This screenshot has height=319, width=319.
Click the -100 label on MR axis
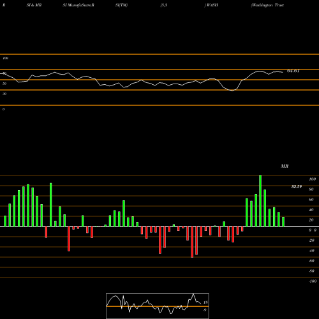[x=313, y=281]
